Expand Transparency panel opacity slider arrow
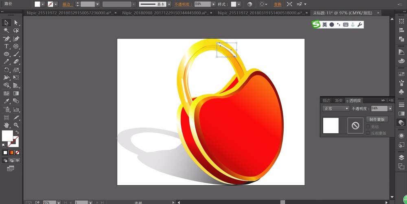 pyautogui.click(x=390, y=109)
